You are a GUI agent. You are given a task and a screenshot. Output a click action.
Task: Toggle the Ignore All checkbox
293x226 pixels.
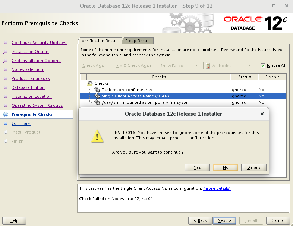[x=263, y=65]
